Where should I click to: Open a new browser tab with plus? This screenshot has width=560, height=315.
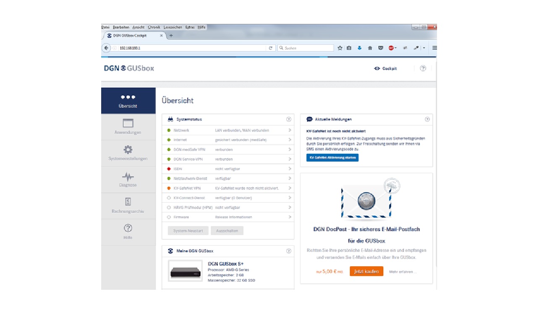[171, 36]
